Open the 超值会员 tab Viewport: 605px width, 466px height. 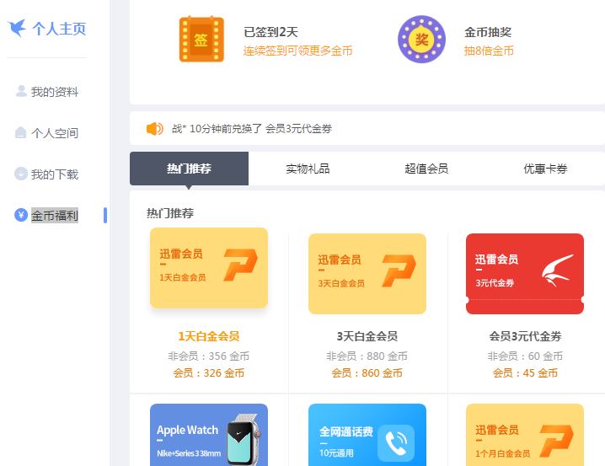(426, 169)
